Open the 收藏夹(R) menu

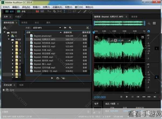[58, 7]
